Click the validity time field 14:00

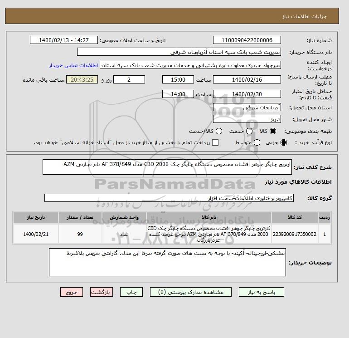point(178,94)
